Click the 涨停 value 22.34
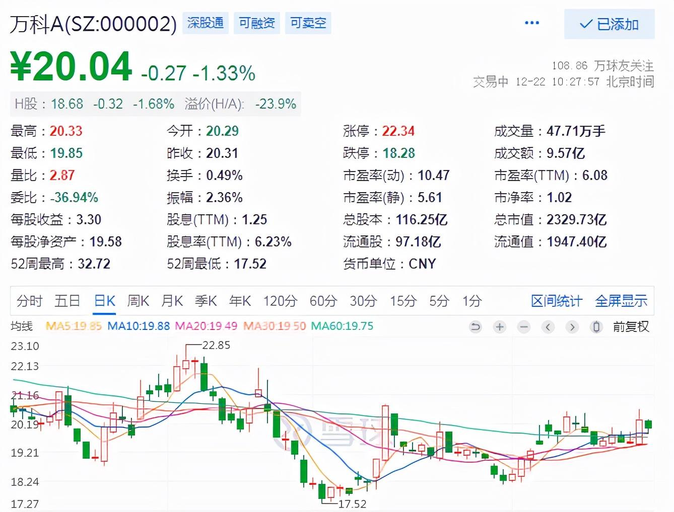Viewport: 674px width, 512px height. click(398, 131)
